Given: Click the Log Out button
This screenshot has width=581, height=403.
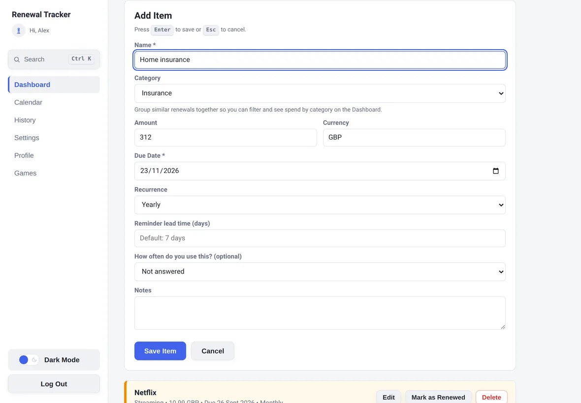Looking at the screenshot, I should (54, 384).
